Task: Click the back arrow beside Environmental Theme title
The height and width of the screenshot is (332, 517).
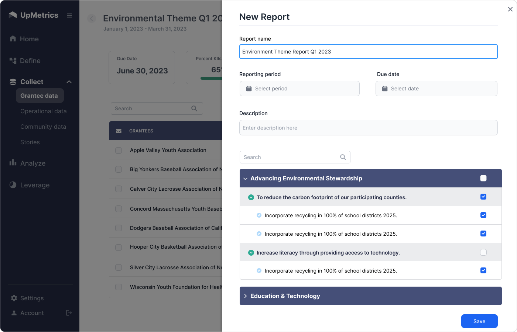Action: point(92,18)
